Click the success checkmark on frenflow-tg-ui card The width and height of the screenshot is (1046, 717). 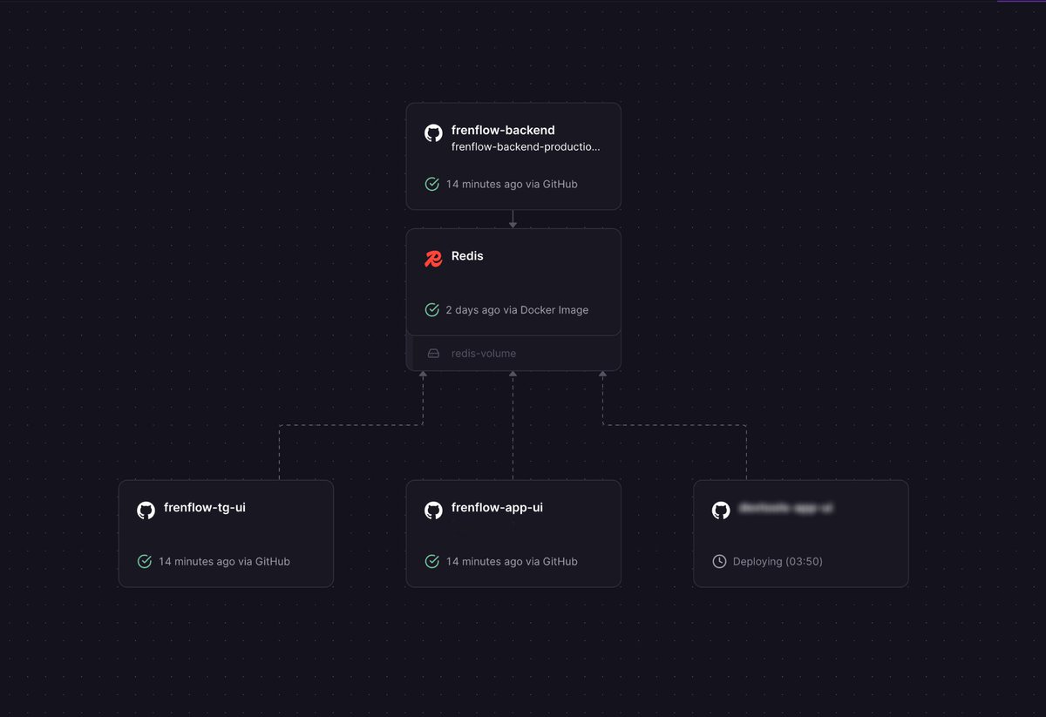tap(145, 561)
